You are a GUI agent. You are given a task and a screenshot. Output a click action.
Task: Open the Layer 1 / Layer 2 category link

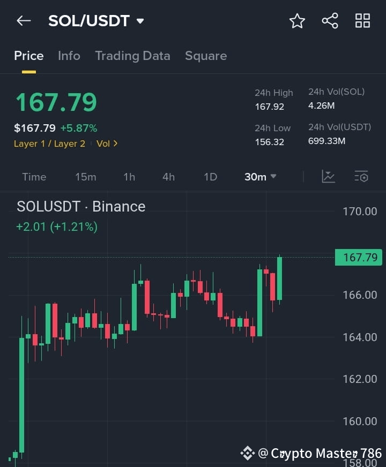point(49,144)
